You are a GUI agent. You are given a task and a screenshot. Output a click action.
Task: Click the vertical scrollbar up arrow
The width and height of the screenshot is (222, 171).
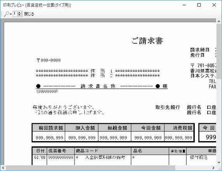tap(219, 21)
